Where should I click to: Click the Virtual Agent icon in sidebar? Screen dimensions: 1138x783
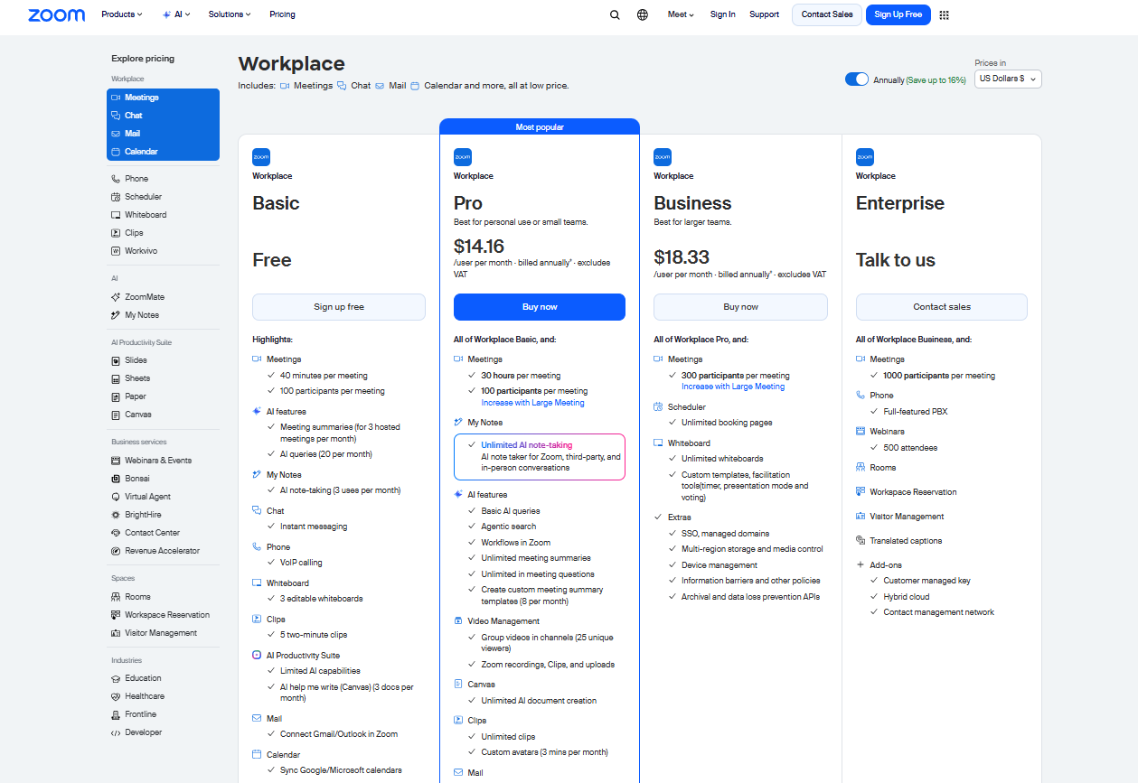click(x=116, y=497)
